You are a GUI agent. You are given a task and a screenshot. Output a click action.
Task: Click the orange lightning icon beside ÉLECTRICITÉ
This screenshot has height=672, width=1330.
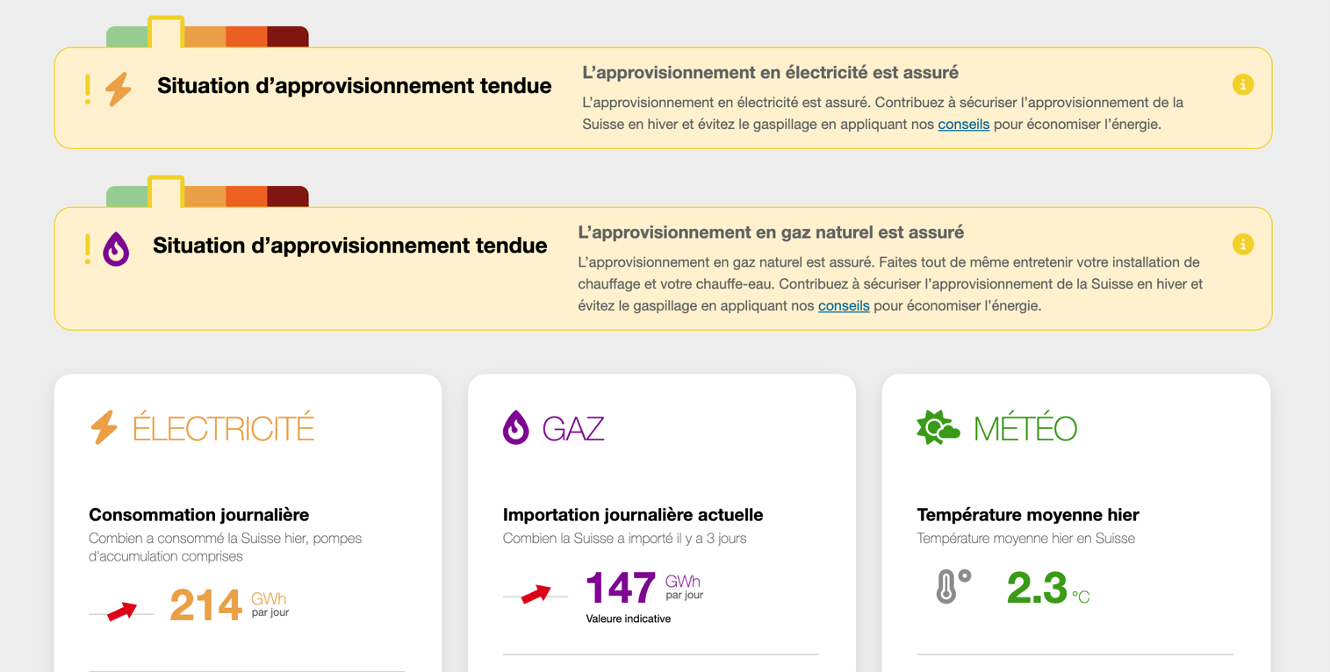[x=104, y=427]
